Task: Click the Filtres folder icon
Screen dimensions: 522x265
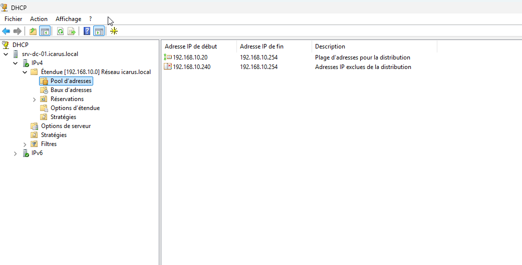Action: pyautogui.click(x=34, y=144)
